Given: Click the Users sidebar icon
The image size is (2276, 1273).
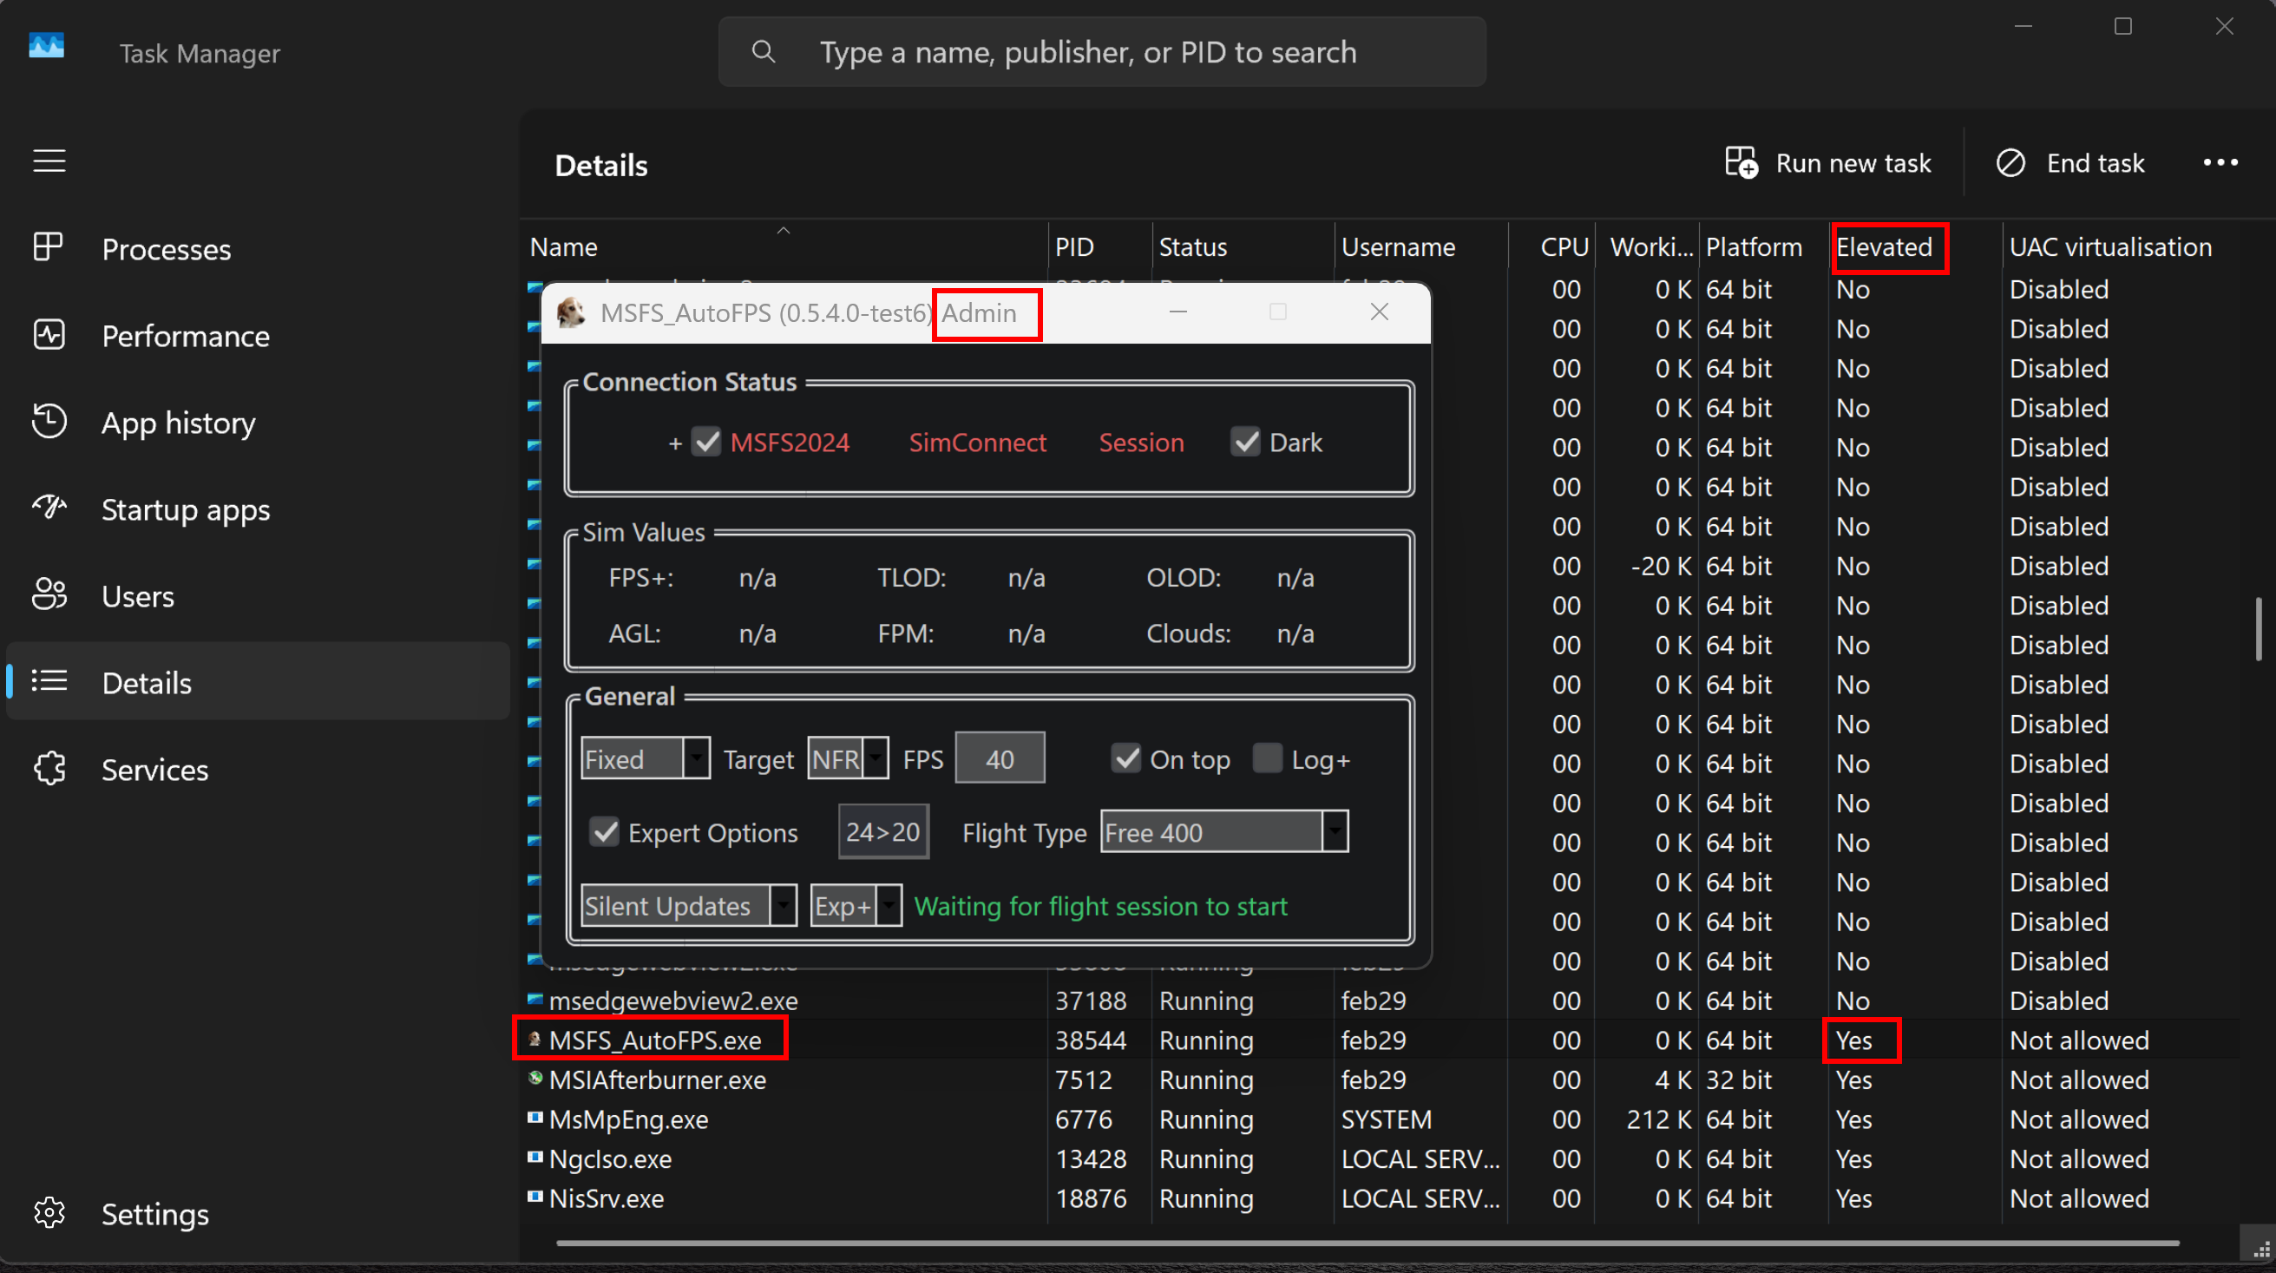Looking at the screenshot, I should [49, 594].
